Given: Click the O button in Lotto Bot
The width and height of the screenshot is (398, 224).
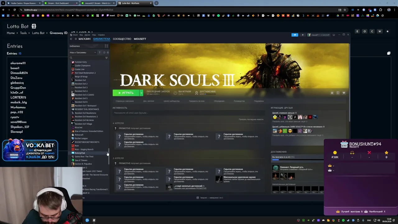Looking at the screenshot, I should tap(365, 31).
